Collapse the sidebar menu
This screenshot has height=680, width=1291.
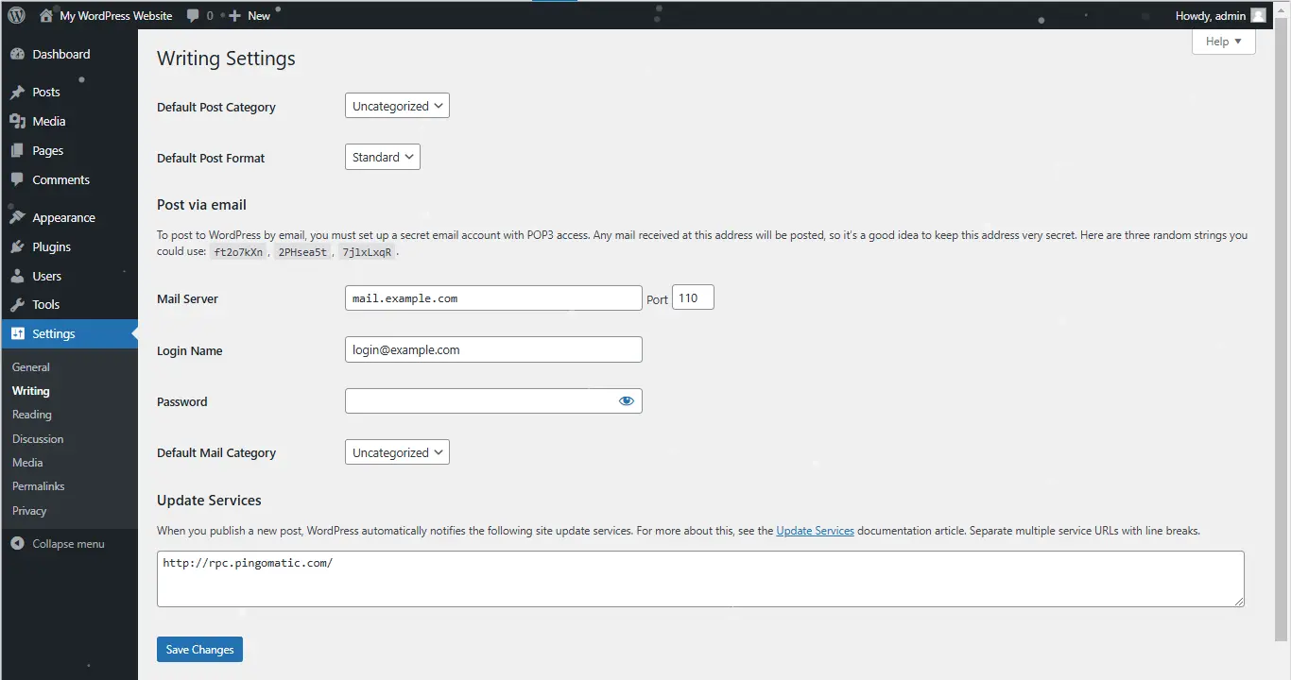point(68,544)
